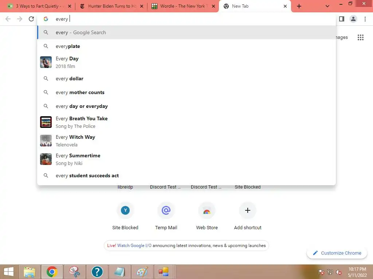Choose the 'everyplate' suggestion
The height and width of the screenshot is (279, 373).
tap(186, 46)
